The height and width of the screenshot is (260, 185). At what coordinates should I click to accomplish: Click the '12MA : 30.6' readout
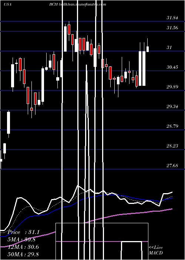pyautogui.click(x=23, y=247)
